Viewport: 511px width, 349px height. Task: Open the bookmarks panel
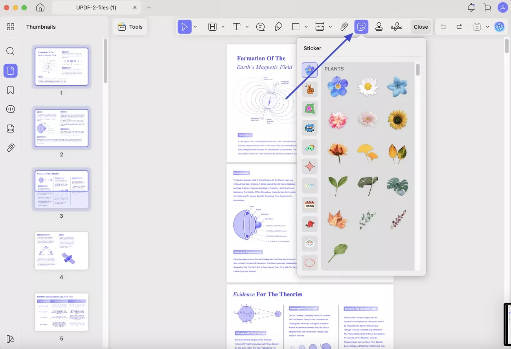point(11,90)
